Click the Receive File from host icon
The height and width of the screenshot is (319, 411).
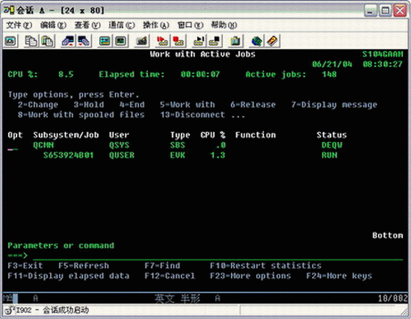click(84, 41)
